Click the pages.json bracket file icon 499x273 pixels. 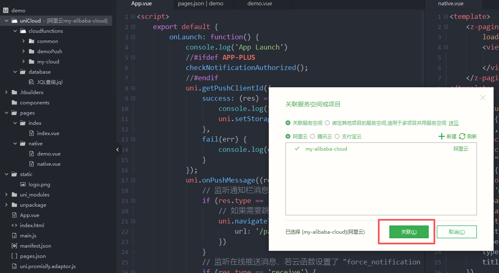click(x=14, y=256)
